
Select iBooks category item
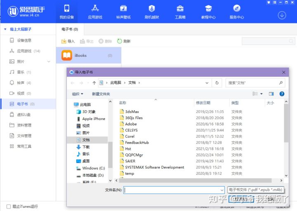click(89, 56)
